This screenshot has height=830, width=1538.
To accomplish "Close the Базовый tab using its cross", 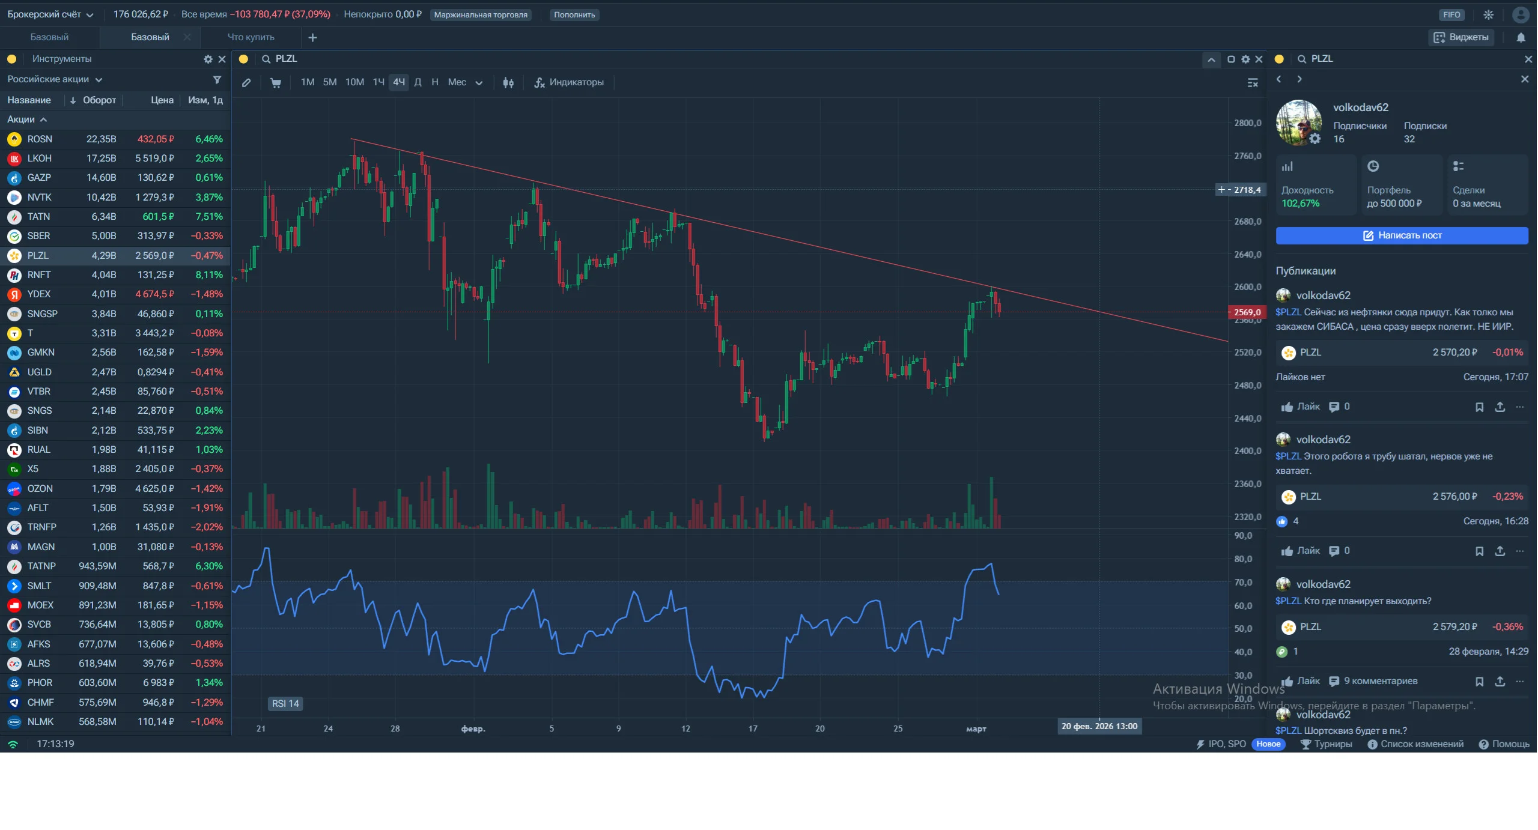I will tap(187, 37).
